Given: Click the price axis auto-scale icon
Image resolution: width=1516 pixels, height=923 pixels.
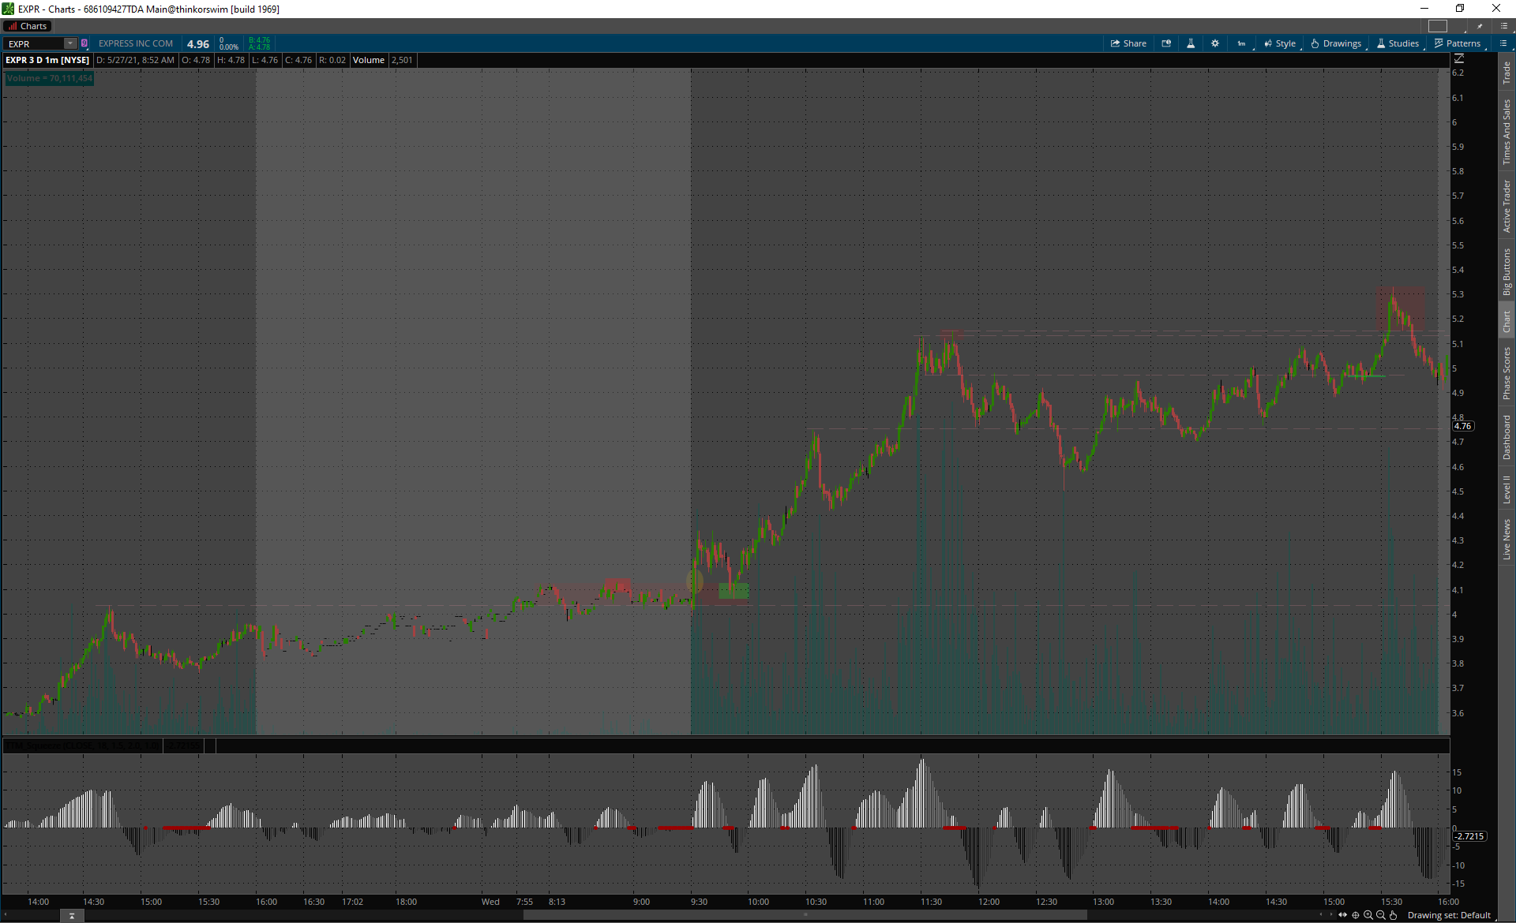Looking at the screenshot, I should [1459, 59].
